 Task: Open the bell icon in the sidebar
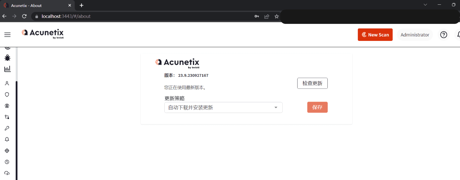7,139
